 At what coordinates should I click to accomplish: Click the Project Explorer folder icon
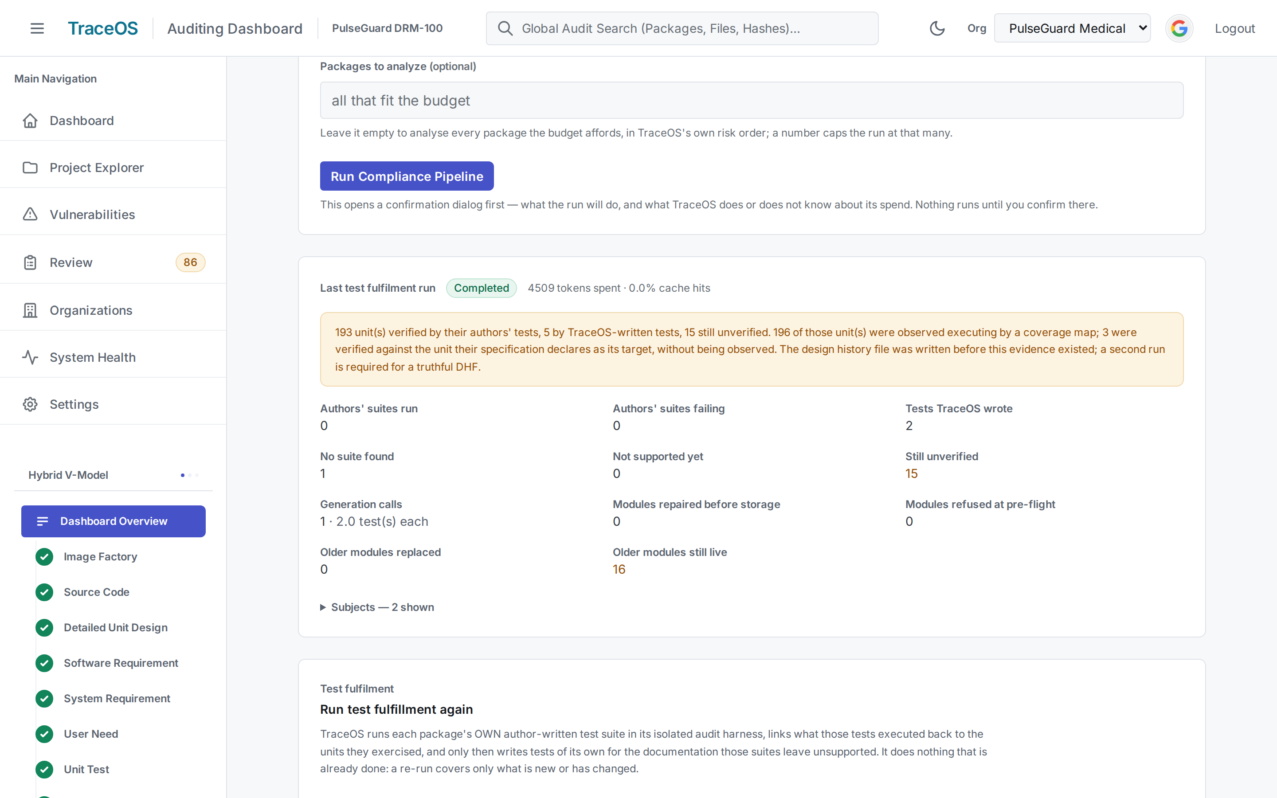(30, 168)
